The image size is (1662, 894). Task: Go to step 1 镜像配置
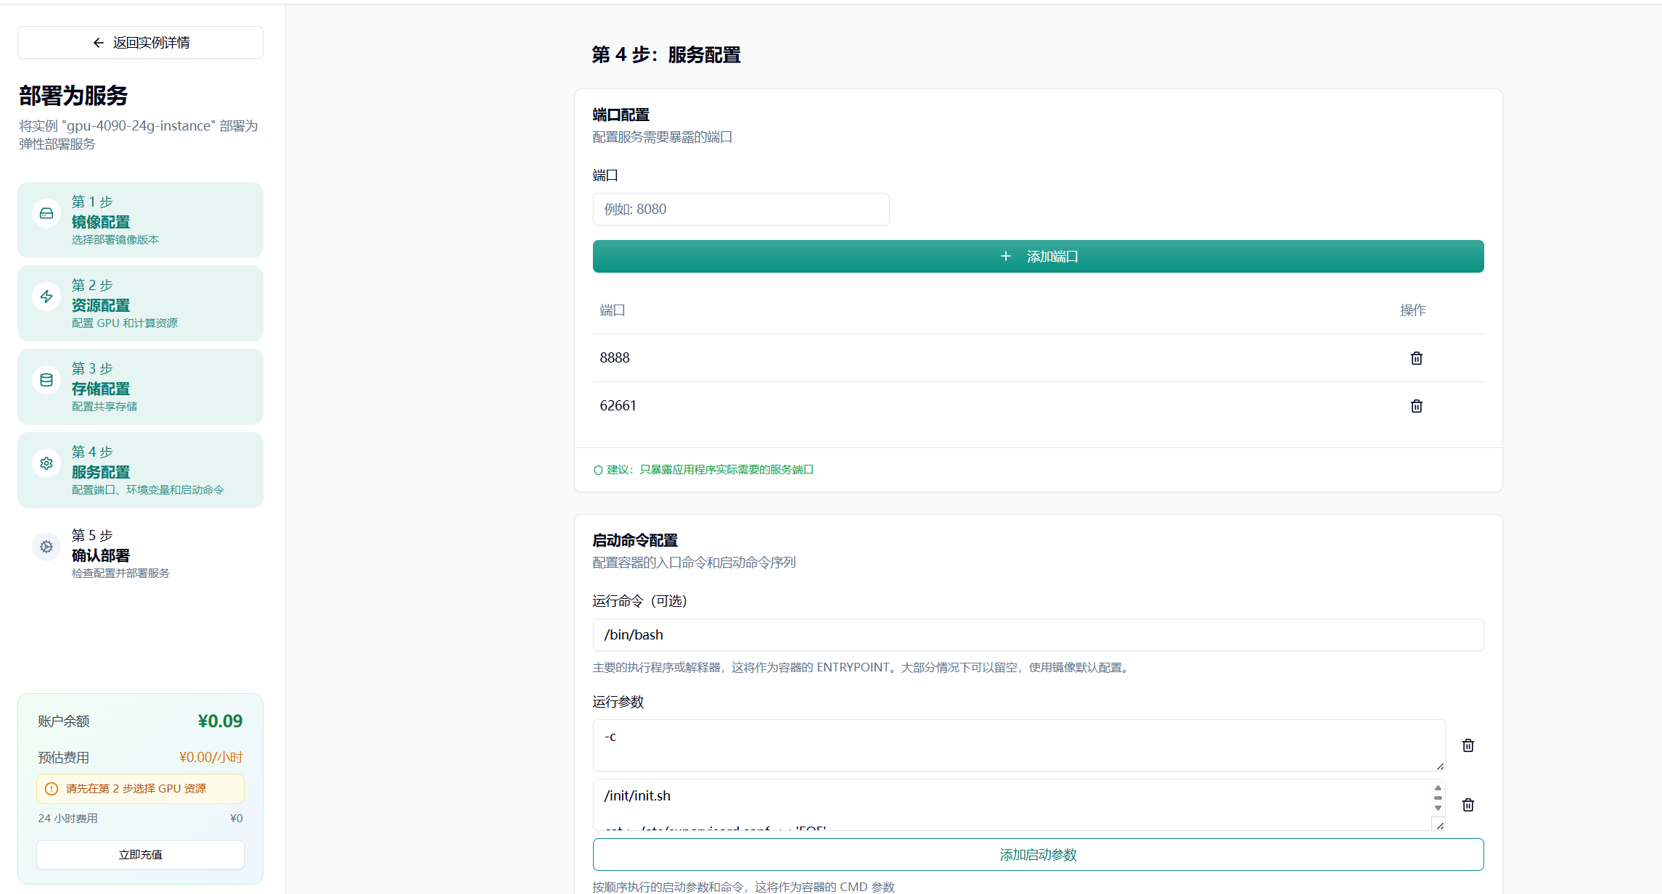click(x=140, y=220)
